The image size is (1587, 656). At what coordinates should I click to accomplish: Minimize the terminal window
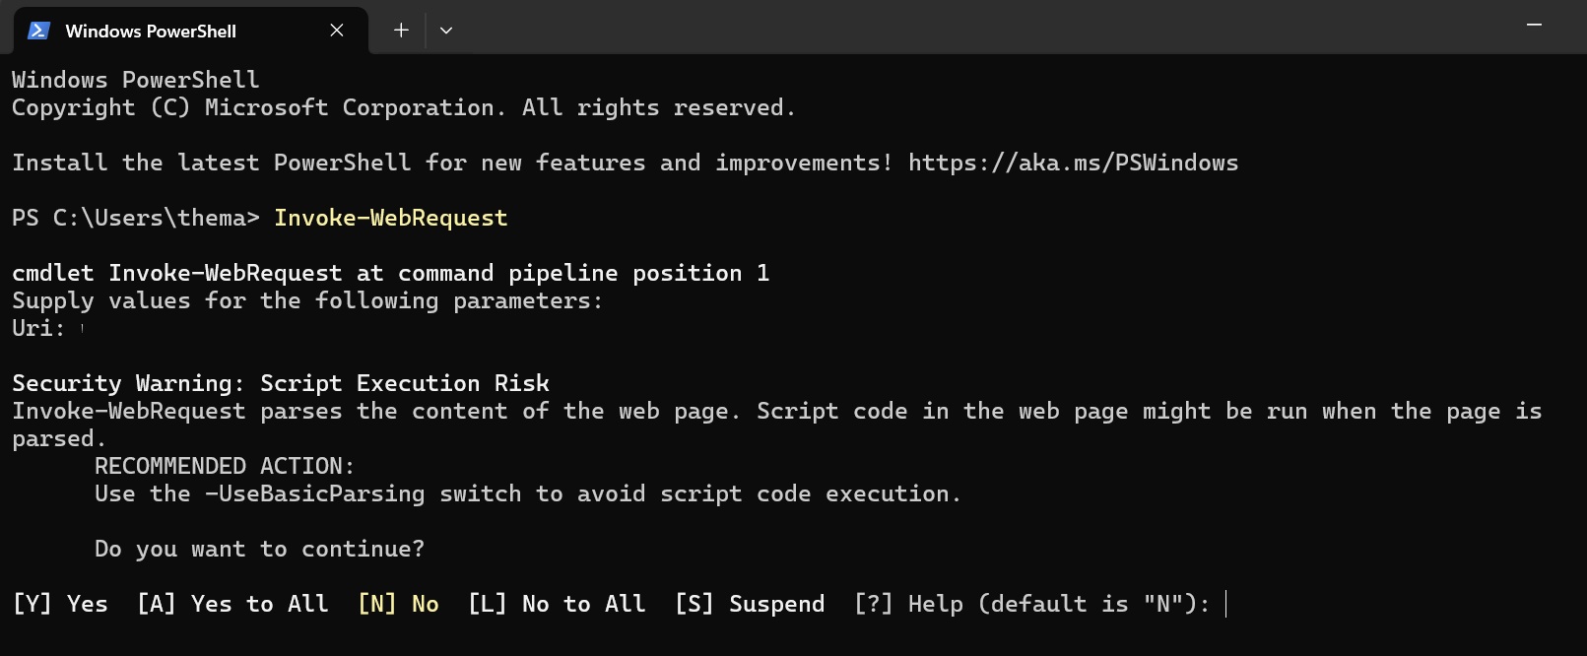click(1534, 26)
